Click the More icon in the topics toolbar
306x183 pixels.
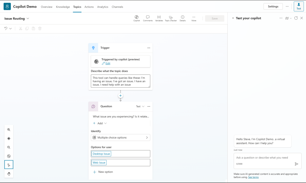(194, 18)
